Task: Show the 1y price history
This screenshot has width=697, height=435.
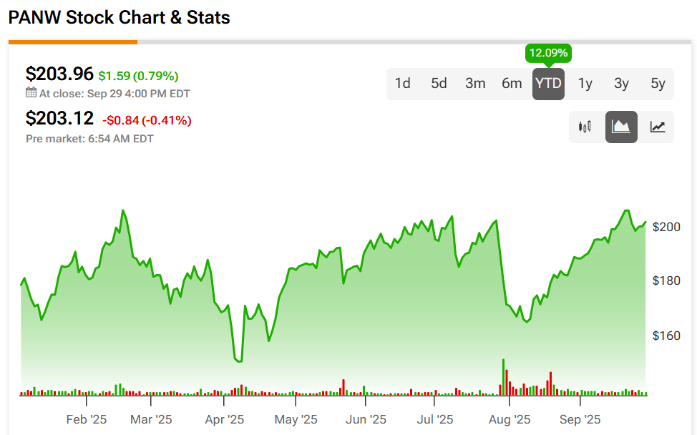Action: [x=585, y=84]
